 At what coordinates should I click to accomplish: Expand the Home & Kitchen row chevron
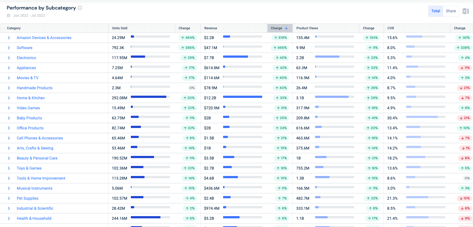9,98
